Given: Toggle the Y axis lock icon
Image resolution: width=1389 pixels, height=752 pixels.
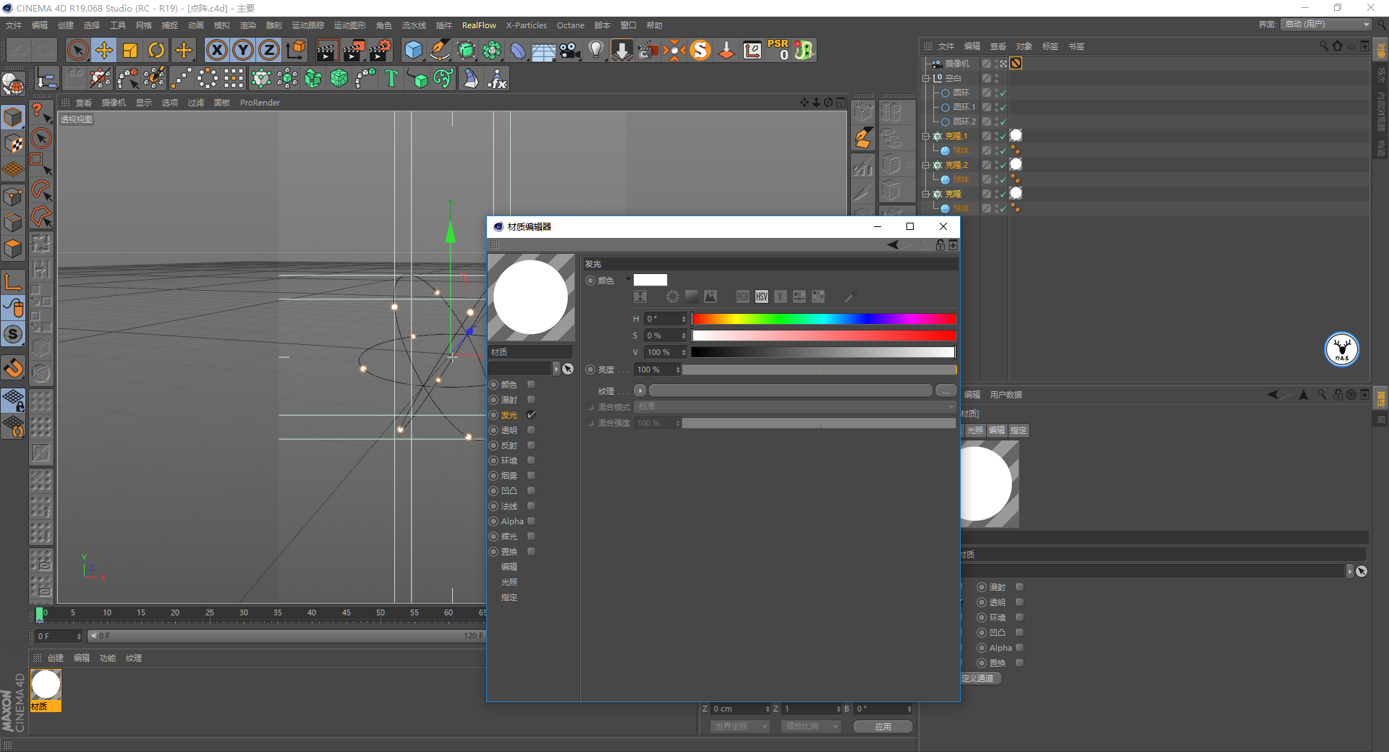Looking at the screenshot, I should (x=243, y=50).
